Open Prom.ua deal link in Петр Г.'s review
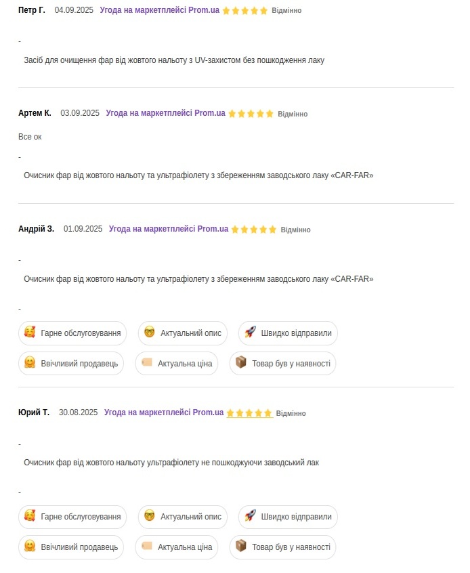 click(x=159, y=10)
